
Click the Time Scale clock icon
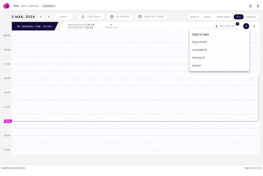pos(82,17)
